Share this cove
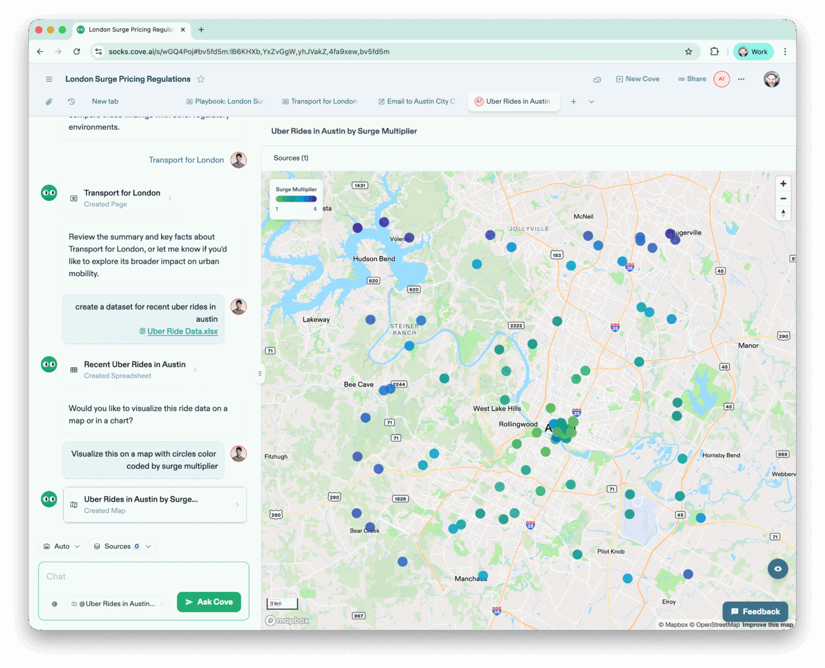This screenshot has height=668, width=825. (x=692, y=79)
